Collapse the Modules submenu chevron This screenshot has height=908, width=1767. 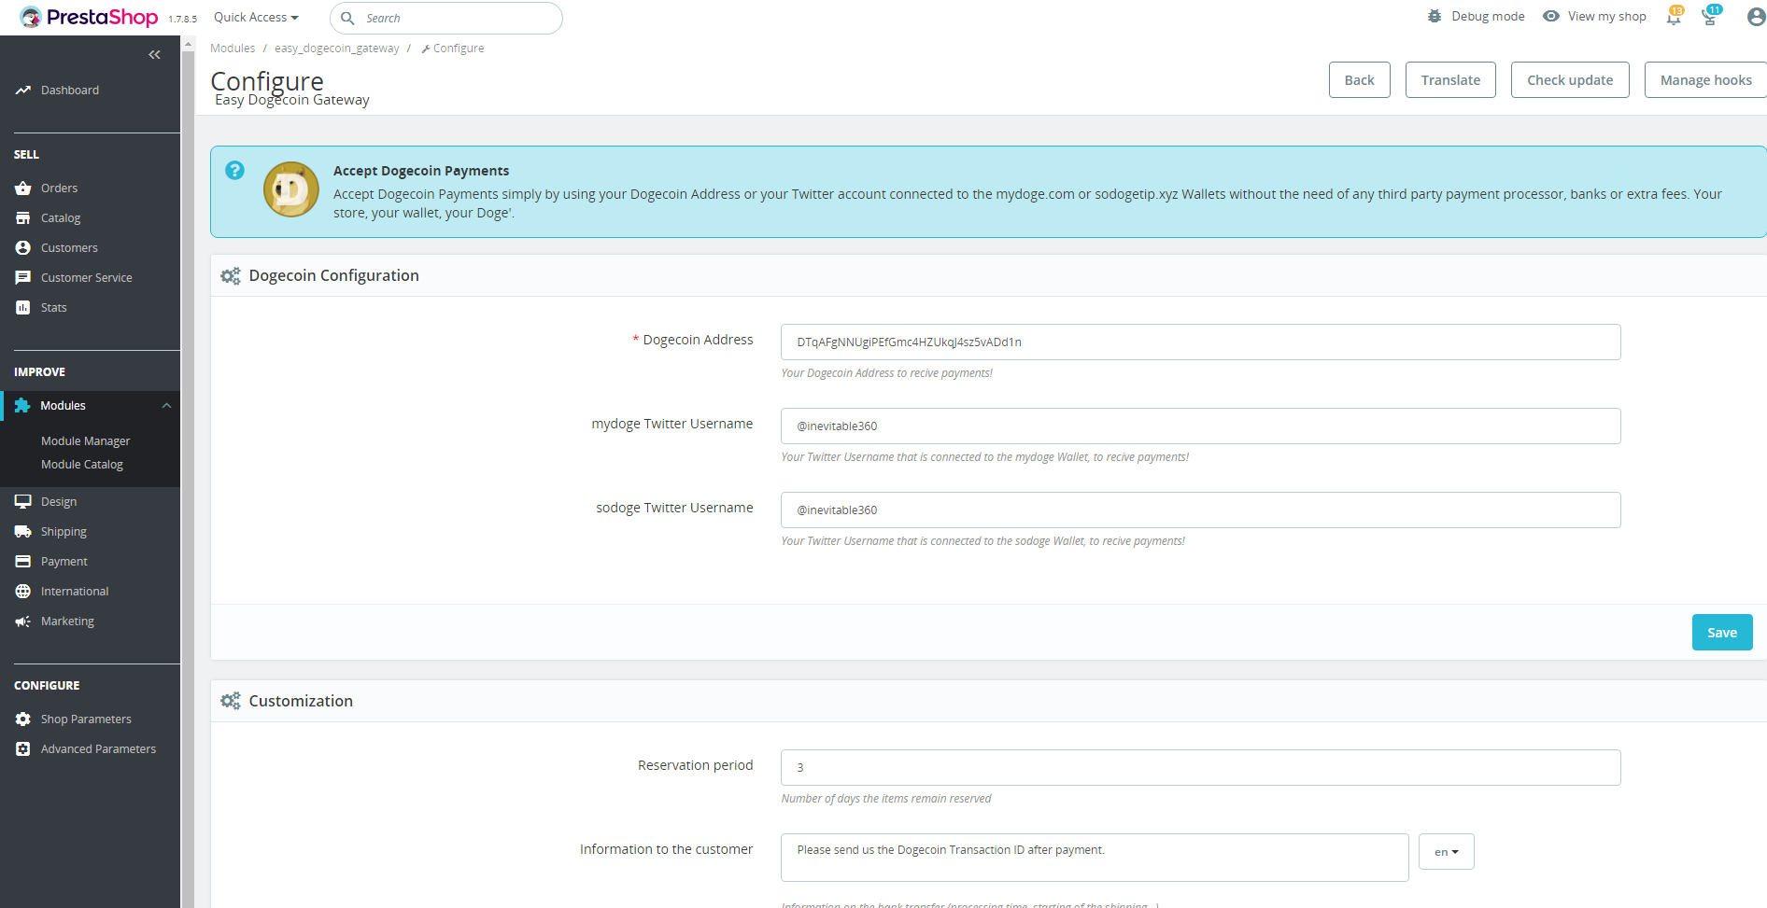pyautogui.click(x=166, y=406)
